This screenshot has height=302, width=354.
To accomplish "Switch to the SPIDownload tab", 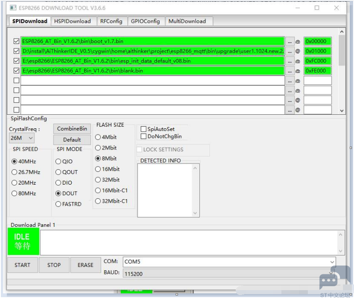I will point(30,21).
